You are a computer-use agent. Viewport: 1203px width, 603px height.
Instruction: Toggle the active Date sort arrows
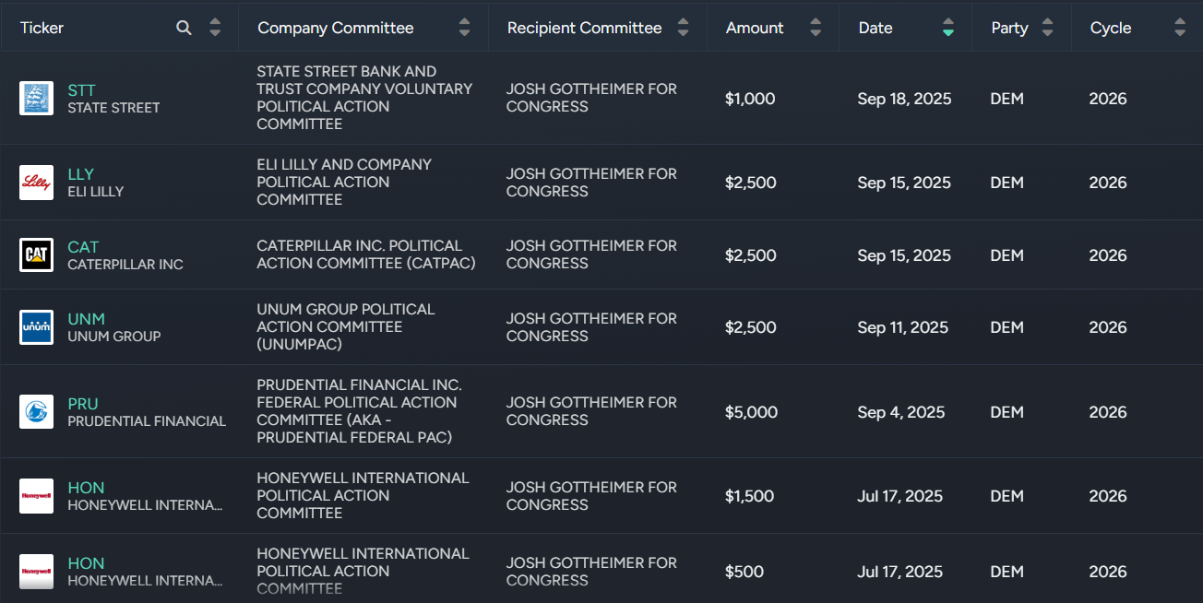tap(948, 28)
